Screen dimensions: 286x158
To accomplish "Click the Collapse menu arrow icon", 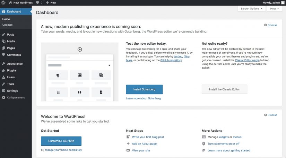I will [3, 97].
